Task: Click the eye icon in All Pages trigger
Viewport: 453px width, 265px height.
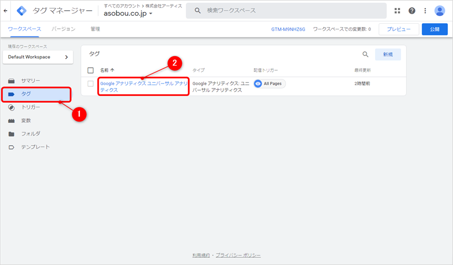Action: 258,84
